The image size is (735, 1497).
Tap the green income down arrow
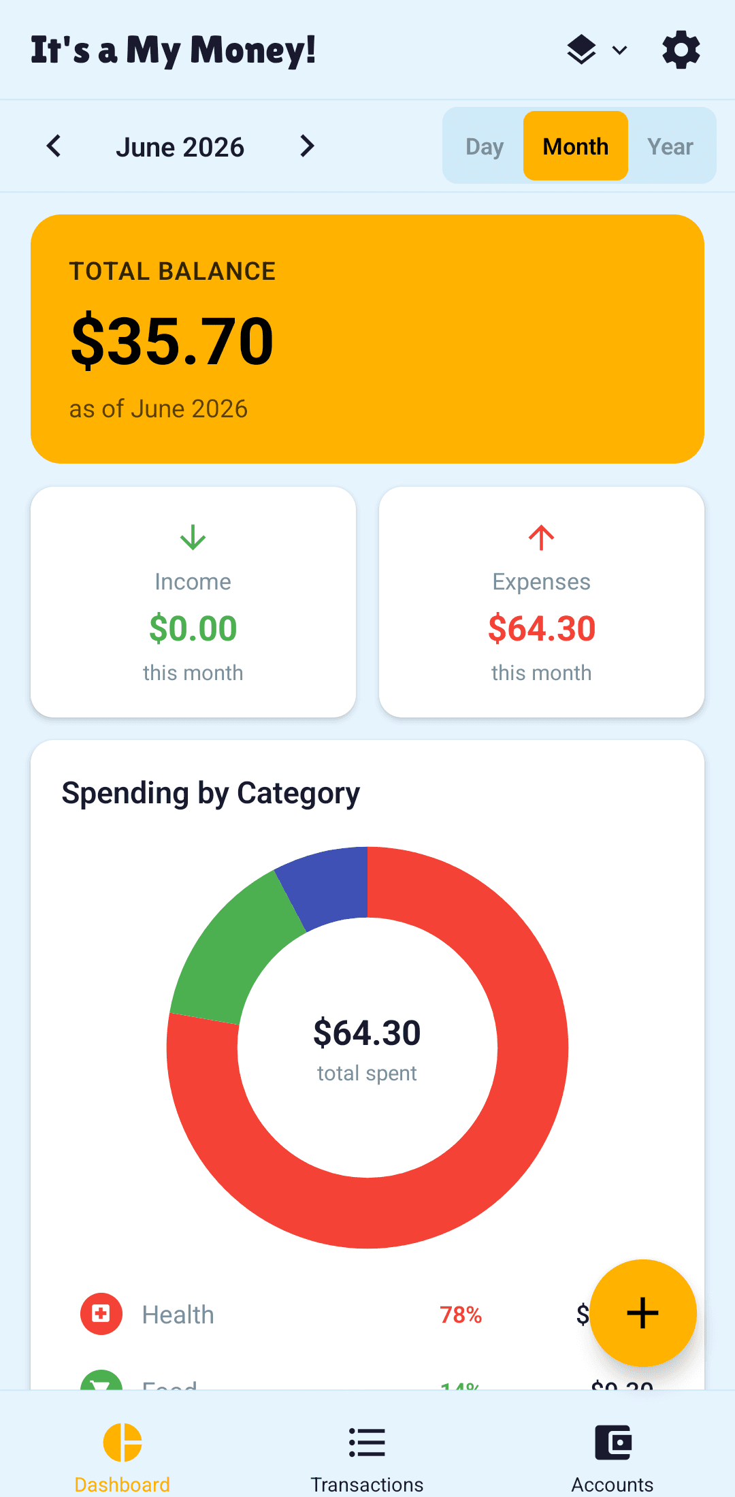(x=193, y=537)
